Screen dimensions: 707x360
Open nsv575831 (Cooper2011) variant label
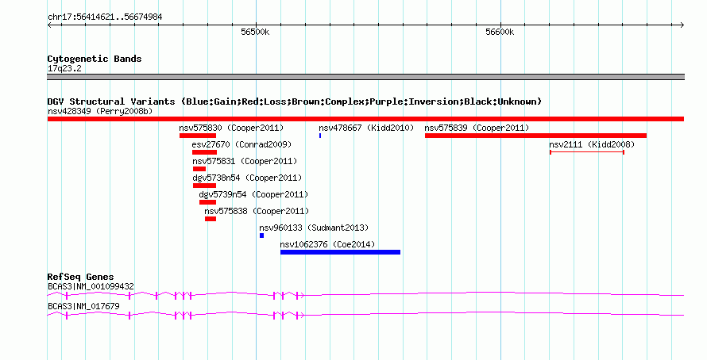[245, 161]
